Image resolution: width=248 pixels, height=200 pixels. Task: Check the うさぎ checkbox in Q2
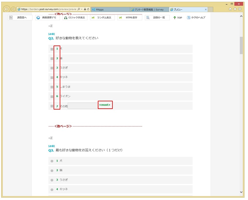(52, 68)
